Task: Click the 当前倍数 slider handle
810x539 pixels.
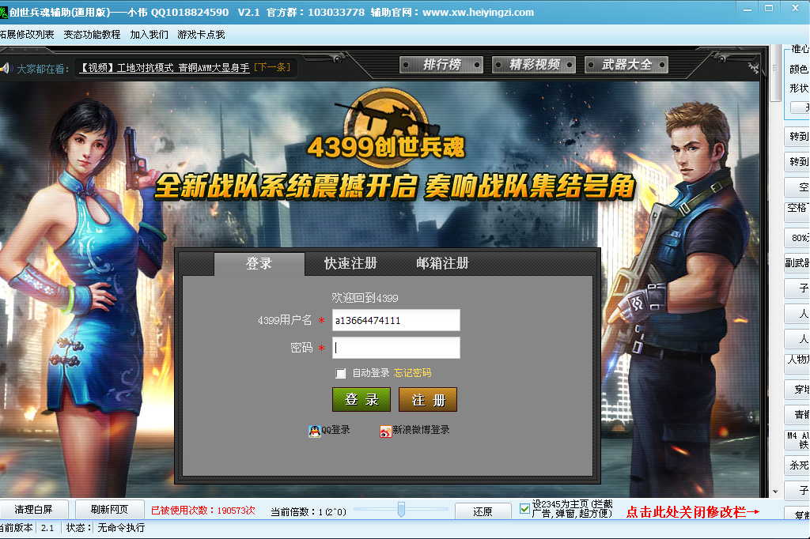Action: coord(401,509)
